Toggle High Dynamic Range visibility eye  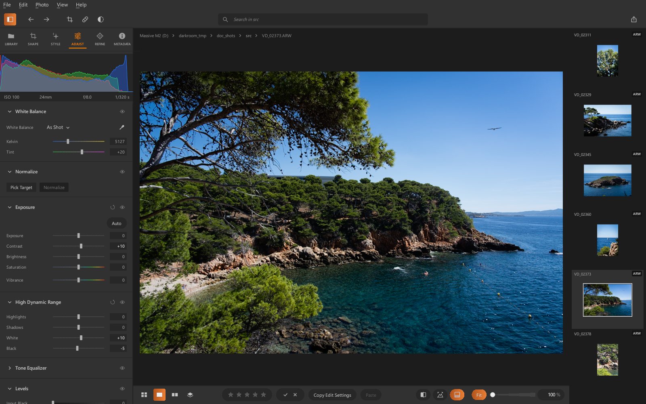coord(122,302)
